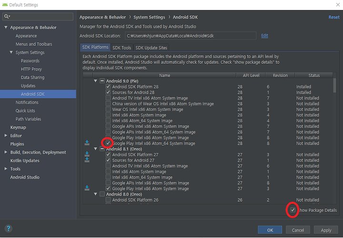Click the settings search field
This screenshot has width=343, height=238.
[38, 16]
